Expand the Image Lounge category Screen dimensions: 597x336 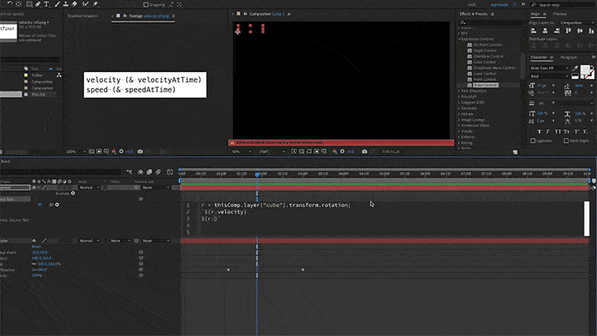459,119
